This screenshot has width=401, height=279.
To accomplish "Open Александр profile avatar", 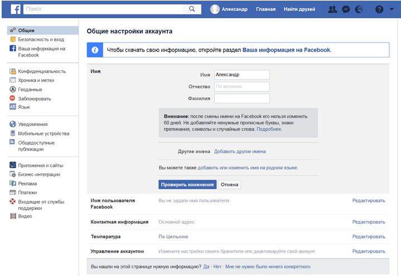I will (215, 9).
